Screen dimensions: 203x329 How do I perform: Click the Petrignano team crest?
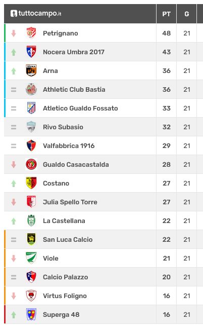point(31,33)
